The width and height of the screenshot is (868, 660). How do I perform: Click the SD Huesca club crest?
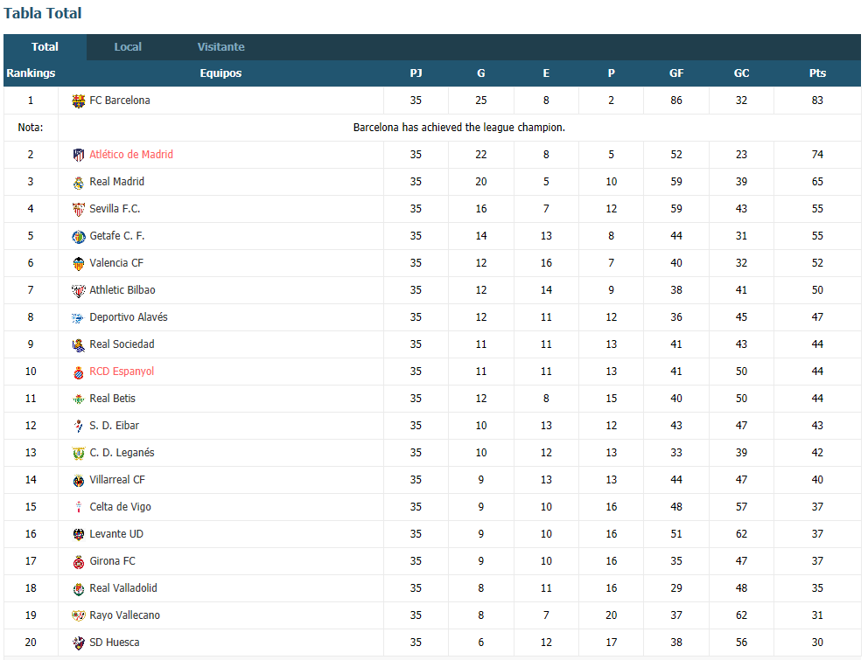pos(79,643)
